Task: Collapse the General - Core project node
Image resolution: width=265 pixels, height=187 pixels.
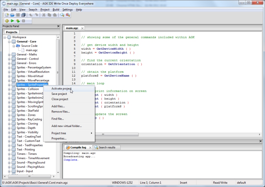Action: pos(9,42)
